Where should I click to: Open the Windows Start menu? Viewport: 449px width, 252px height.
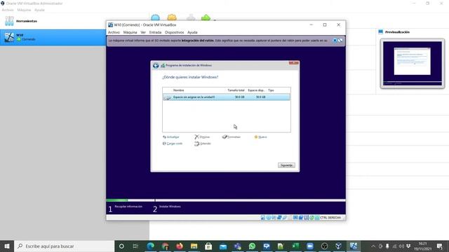(x=7, y=246)
